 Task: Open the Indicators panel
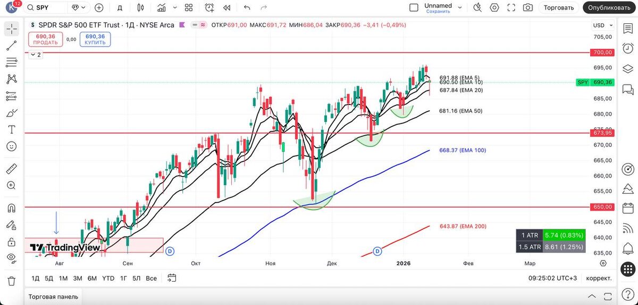tap(162, 7)
